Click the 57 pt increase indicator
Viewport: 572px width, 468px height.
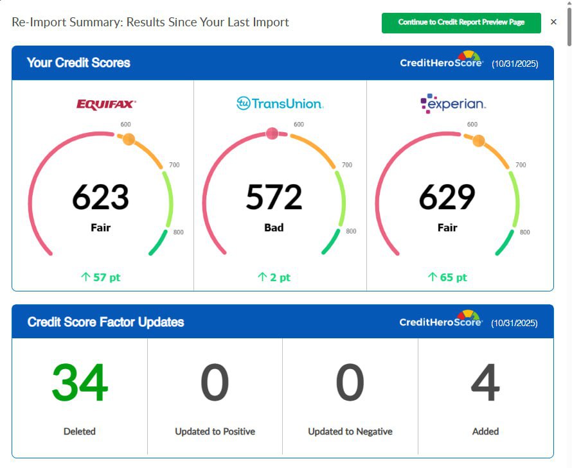point(101,277)
